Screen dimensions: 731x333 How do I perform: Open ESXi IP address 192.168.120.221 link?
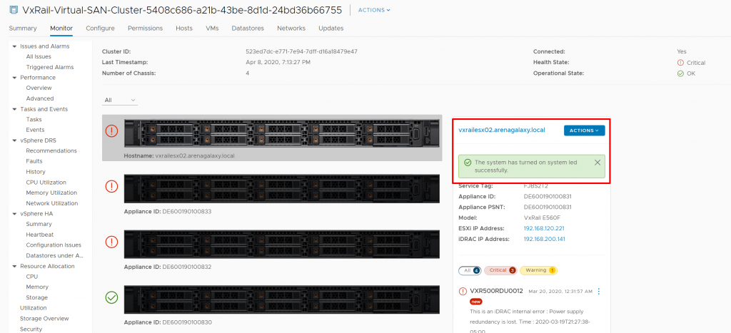coord(544,228)
